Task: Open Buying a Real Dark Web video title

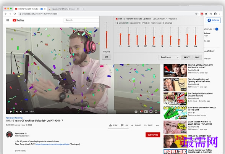Action: click(x=199, y=80)
